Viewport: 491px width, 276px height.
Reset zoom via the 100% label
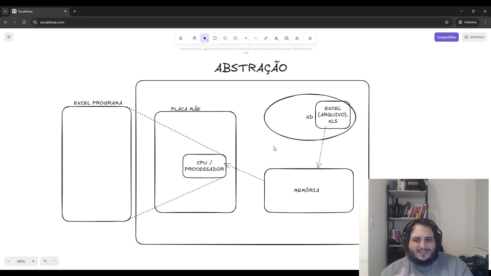(x=21, y=261)
